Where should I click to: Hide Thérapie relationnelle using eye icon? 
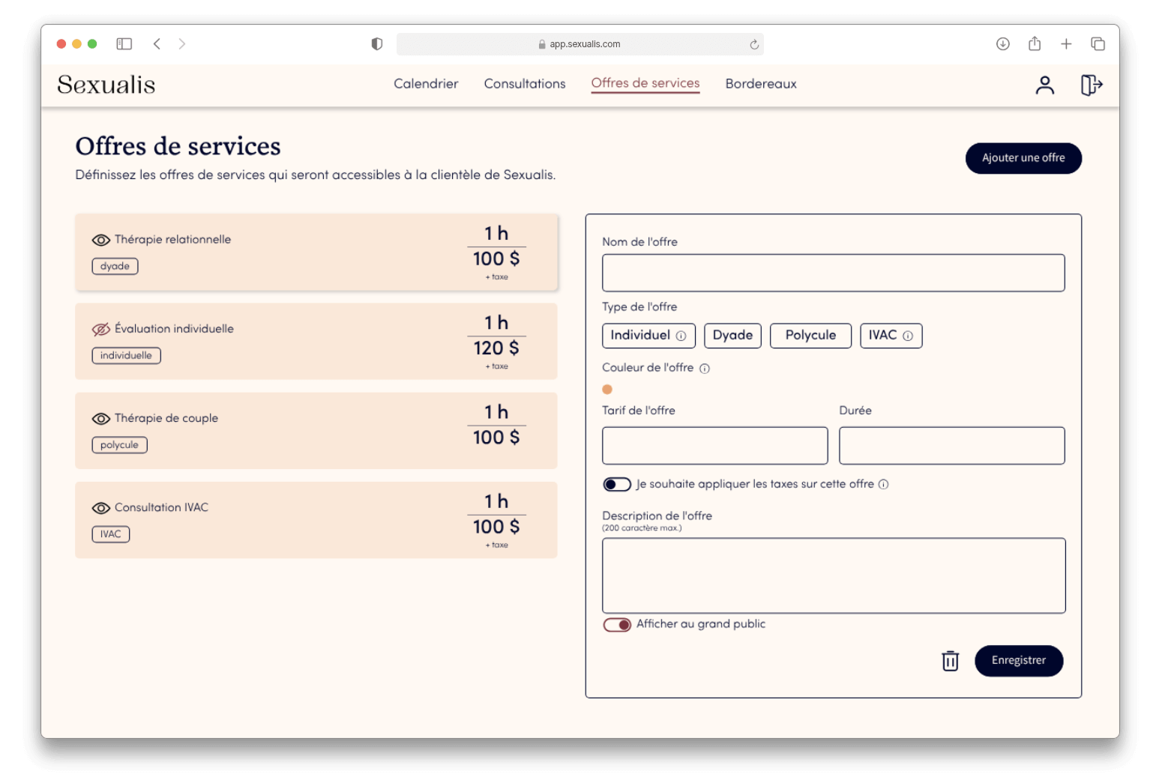coord(101,241)
